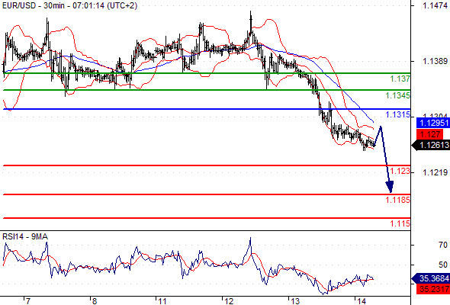Click the RSI14 - 9MA indicator title
This screenshot has height=305, width=450.
25,236
